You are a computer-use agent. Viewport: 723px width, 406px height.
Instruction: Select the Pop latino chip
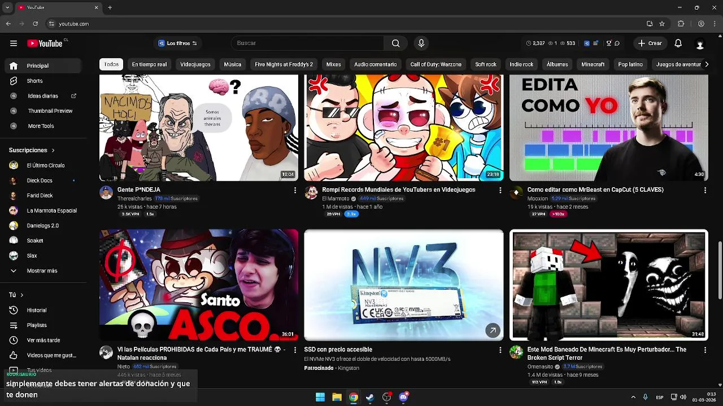click(630, 64)
